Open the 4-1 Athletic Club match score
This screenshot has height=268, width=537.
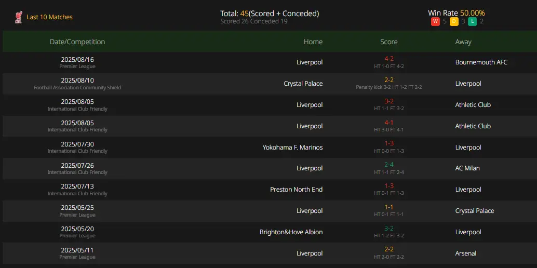388,123
